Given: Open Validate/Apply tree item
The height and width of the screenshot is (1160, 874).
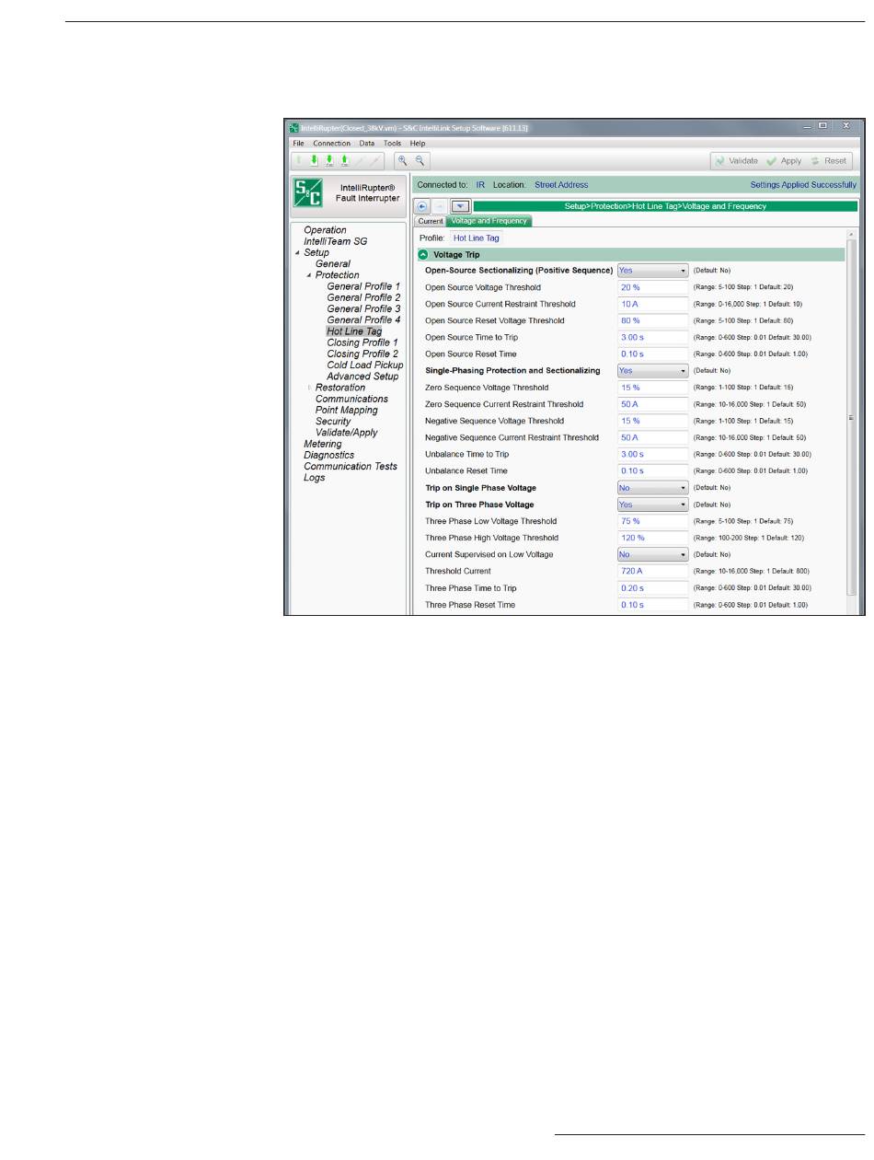Looking at the screenshot, I should (346, 433).
